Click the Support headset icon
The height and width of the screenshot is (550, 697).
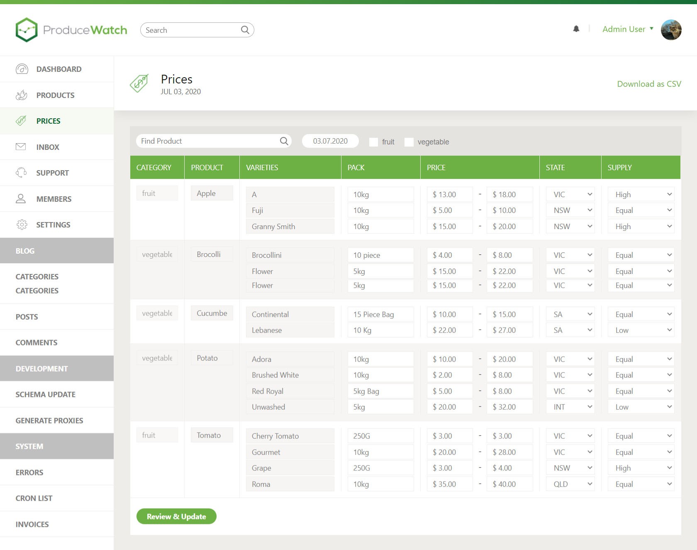click(21, 173)
